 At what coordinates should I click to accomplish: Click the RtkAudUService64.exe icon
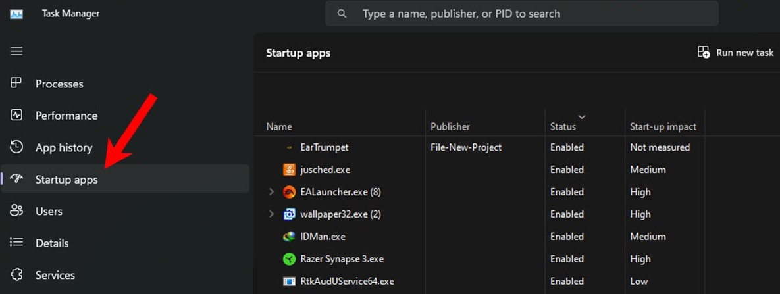point(289,282)
